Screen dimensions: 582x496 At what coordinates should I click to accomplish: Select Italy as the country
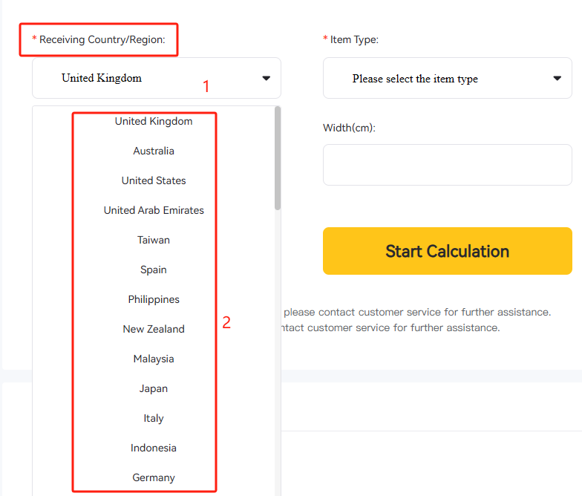point(154,418)
